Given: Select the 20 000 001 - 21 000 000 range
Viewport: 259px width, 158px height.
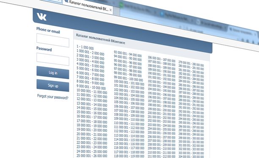Looking at the screenshot, I should click(92, 134).
